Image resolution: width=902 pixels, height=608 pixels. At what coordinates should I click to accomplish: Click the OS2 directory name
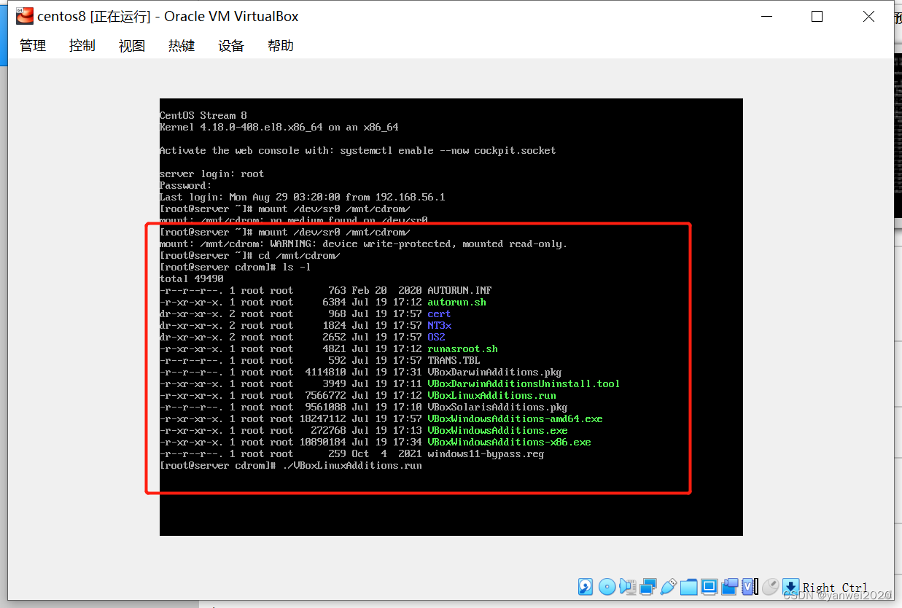(x=436, y=337)
